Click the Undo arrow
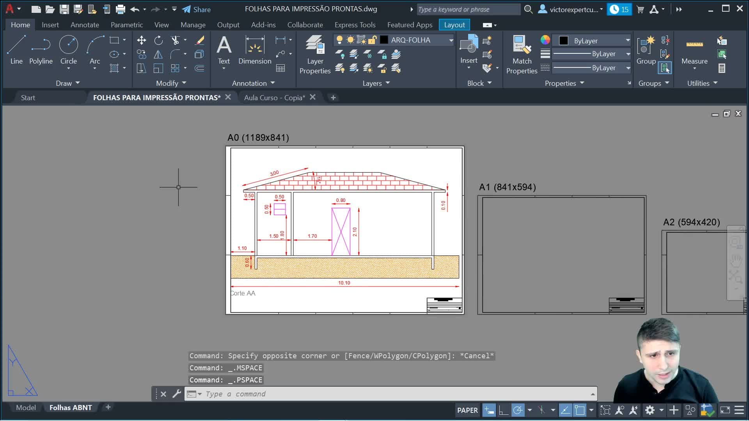 135,9
